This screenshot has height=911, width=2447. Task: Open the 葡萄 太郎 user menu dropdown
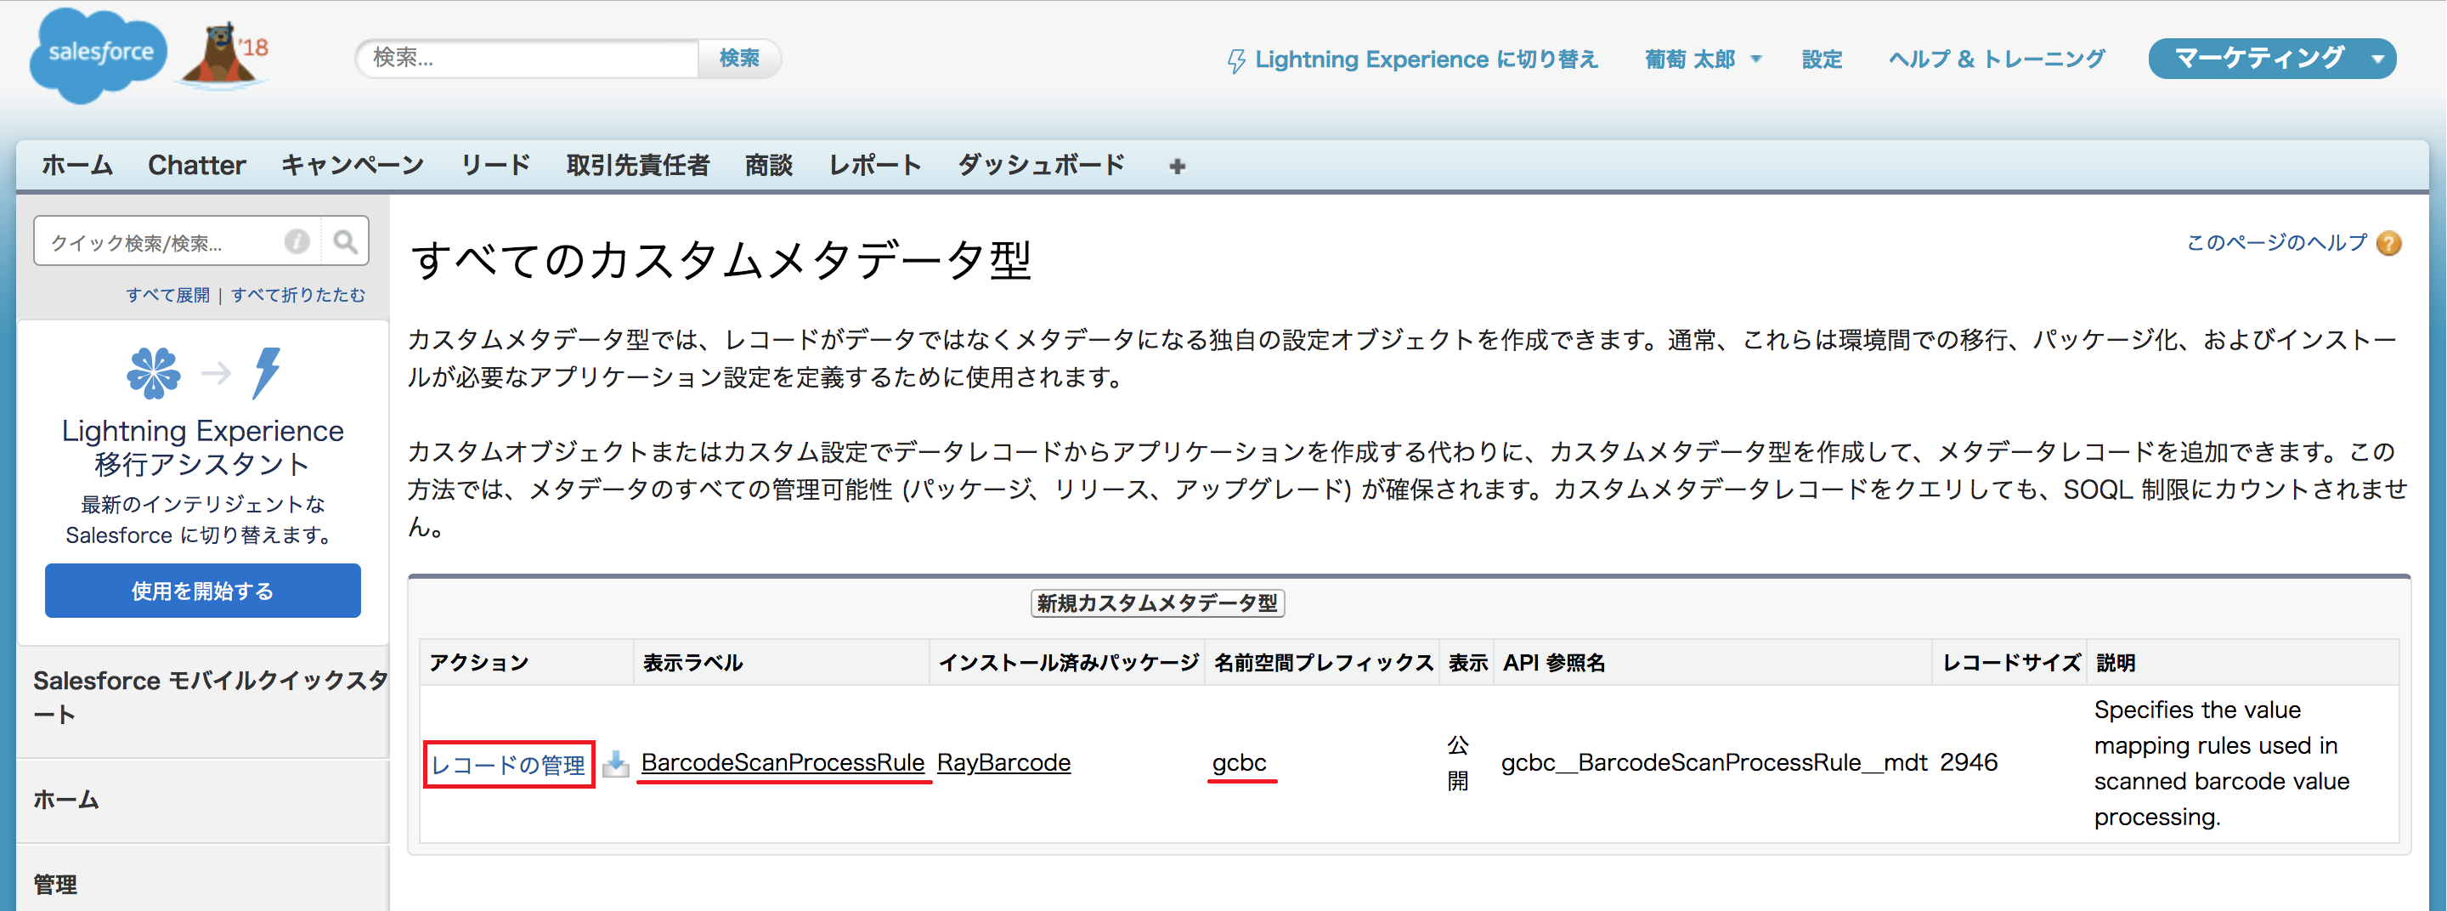click(x=1702, y=59)
